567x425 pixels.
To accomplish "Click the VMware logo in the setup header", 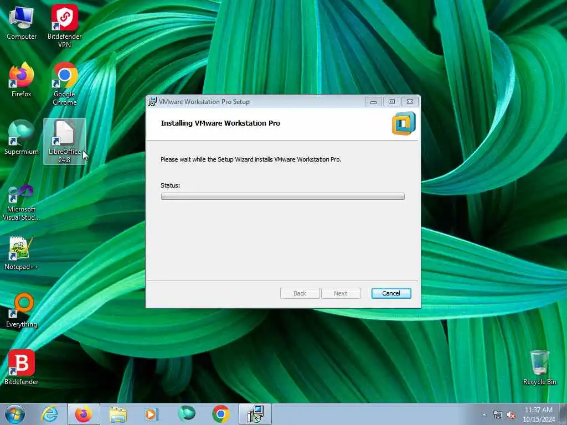I will (404, 123).
